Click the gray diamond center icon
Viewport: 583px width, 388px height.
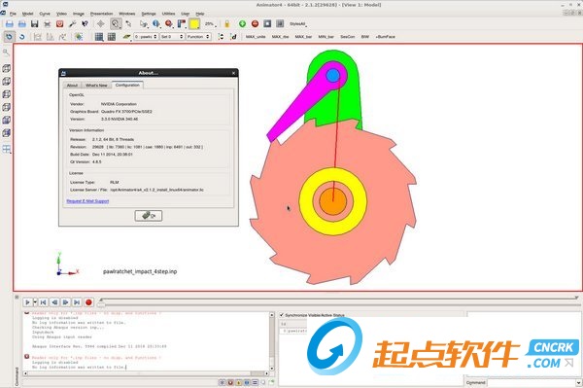tap(101, 23)
